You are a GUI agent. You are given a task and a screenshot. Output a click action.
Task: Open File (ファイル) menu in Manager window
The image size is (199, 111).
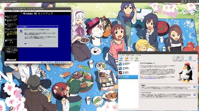point(122,55)
